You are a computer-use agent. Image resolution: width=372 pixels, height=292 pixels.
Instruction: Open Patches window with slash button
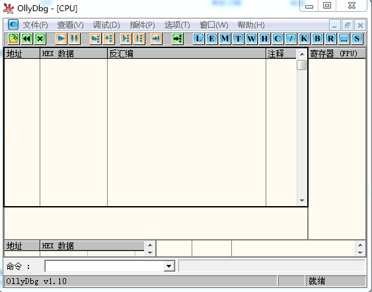point(291,39)
